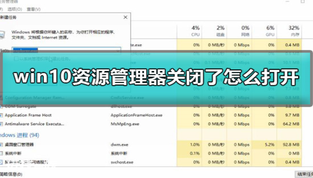Select the 系统中断 process name
The width and height of the screenshot is (313, 178).
click(x=13, y=153)
